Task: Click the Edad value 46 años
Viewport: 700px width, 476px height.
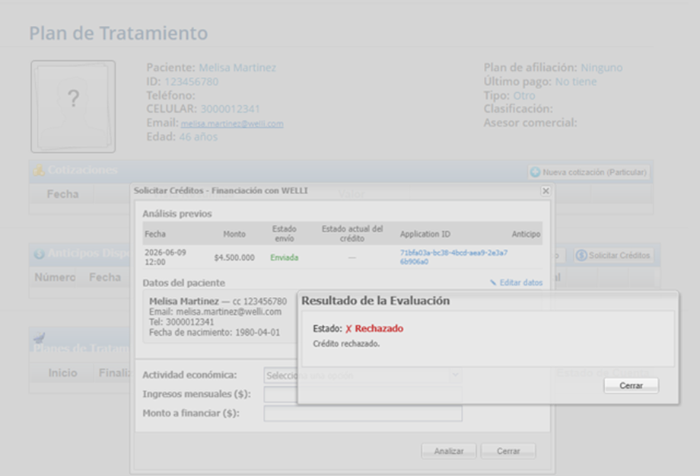Action: pos(199,137)
